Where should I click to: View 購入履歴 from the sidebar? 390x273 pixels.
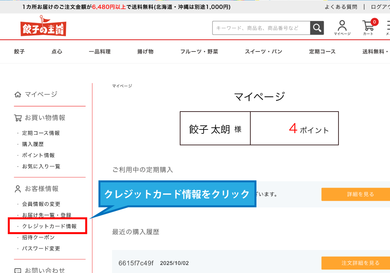click(33, 144)
